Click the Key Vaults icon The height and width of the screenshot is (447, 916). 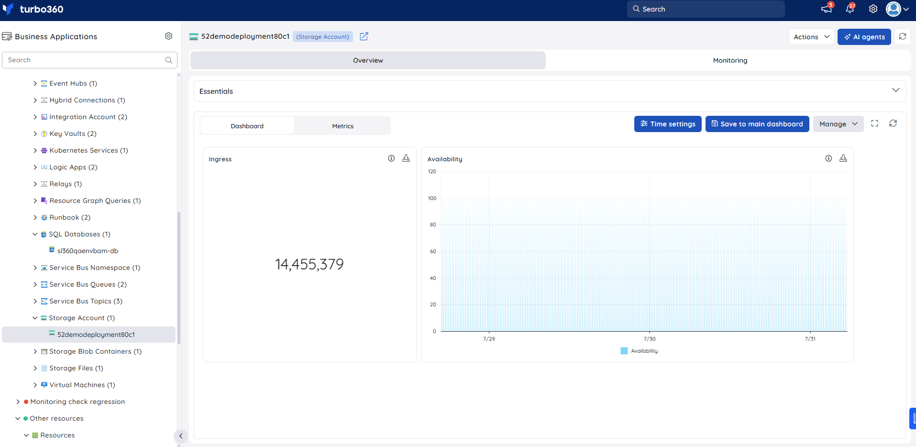click(44, 134)
